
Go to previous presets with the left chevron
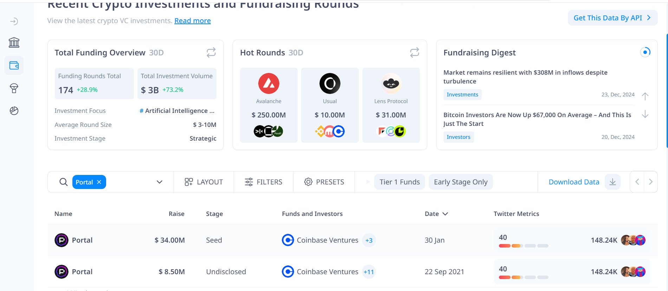pos(637,182)
